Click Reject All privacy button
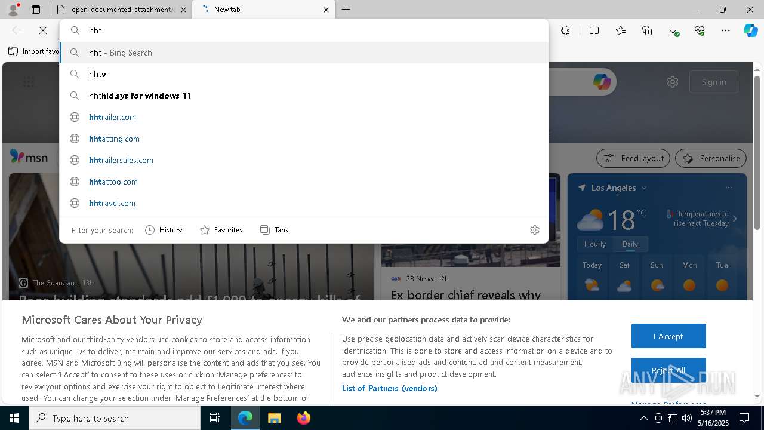Image resolution: width=764 pixels, height=430 pixels. coord(668,370)
